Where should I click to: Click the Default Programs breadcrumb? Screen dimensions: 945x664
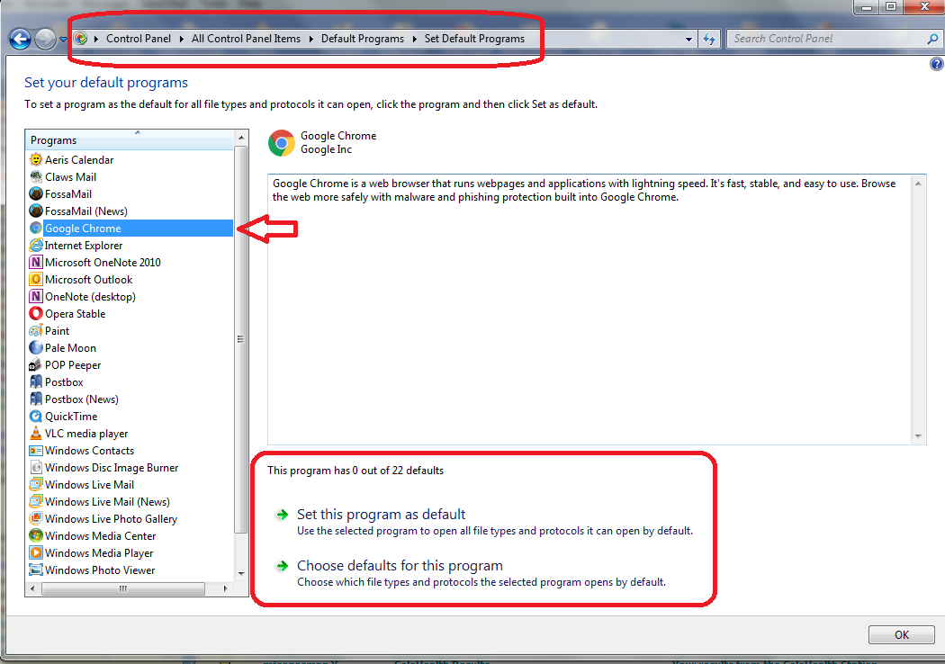coord(363,39)
